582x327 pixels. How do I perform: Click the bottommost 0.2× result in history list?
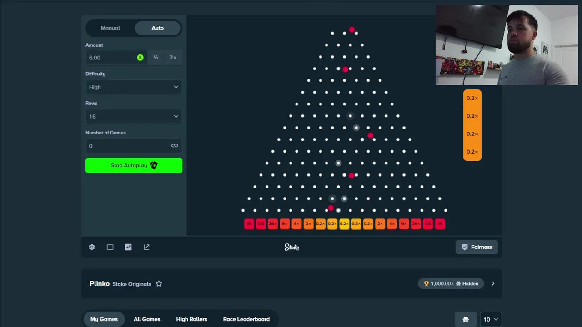click(472, 152)
